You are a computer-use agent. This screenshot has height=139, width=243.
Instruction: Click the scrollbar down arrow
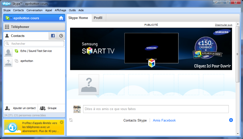click(x=238, y=134)
